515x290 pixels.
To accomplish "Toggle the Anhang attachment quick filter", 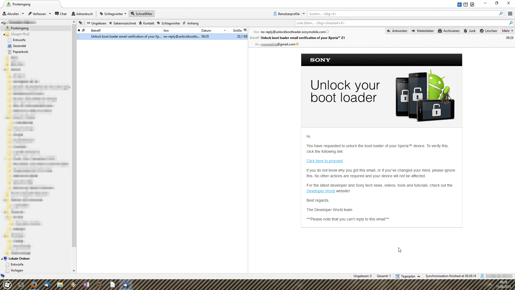I will [x=191, y=23].
